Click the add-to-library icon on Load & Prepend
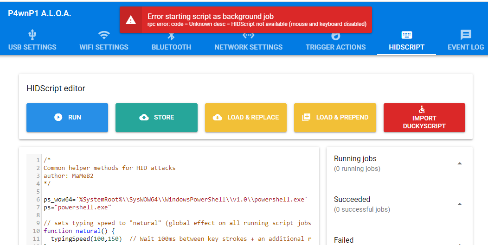The height and width of the screenshot is (245, 488). coord(306,117)
